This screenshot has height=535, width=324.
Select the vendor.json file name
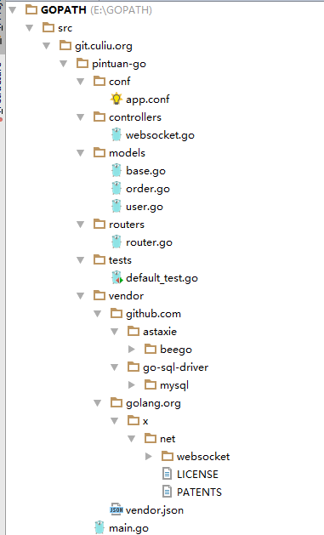pyautogui.click(x=155, y=510)
